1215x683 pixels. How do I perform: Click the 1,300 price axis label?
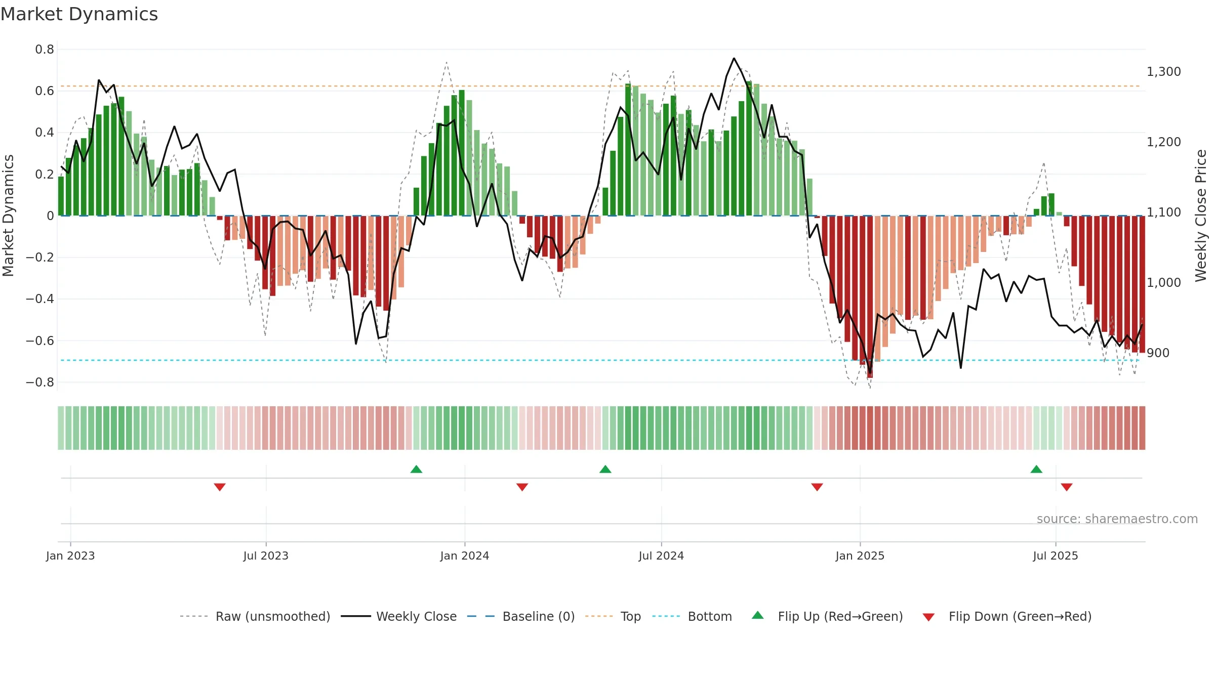(x=1164, y=72)
